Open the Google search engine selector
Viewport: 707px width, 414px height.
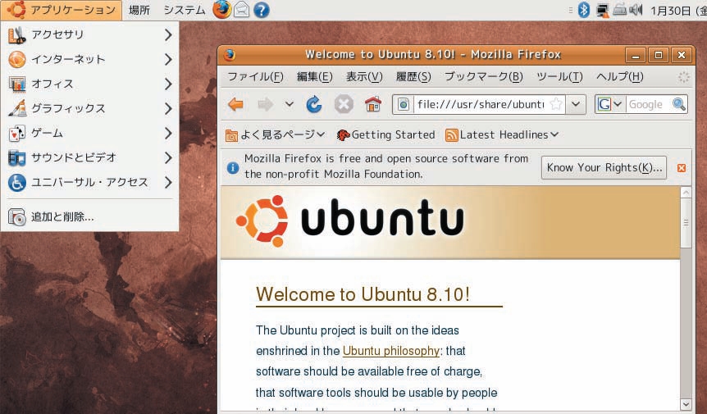coord(609,104)
